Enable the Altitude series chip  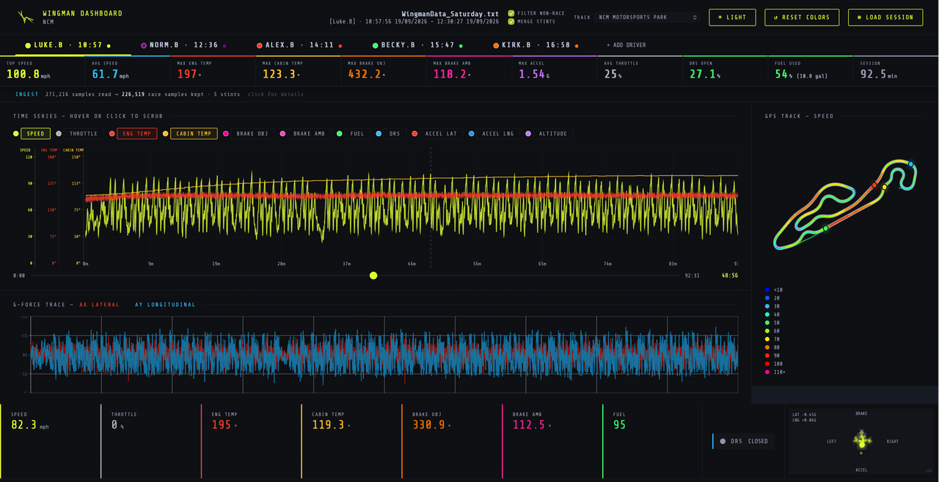pos(552,134)
